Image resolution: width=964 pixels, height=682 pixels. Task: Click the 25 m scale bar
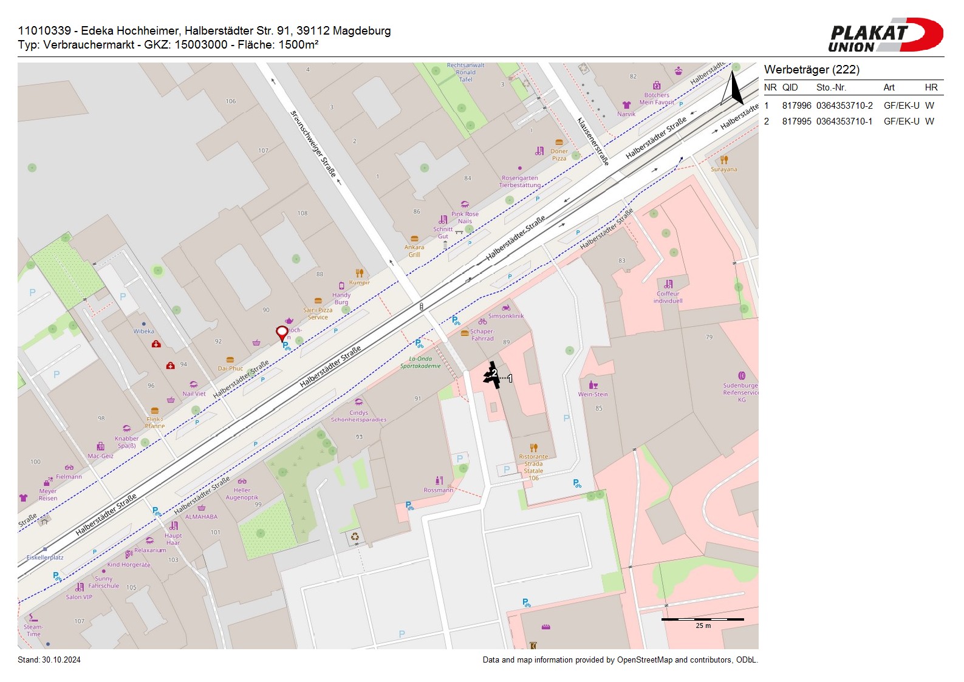tap(702, 619)
